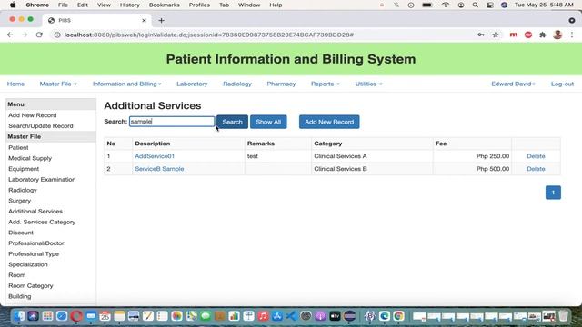Image resolution: width=582 pixels, height=327 pixels.
Task: Open App Store from the dock
Action: 277,316
